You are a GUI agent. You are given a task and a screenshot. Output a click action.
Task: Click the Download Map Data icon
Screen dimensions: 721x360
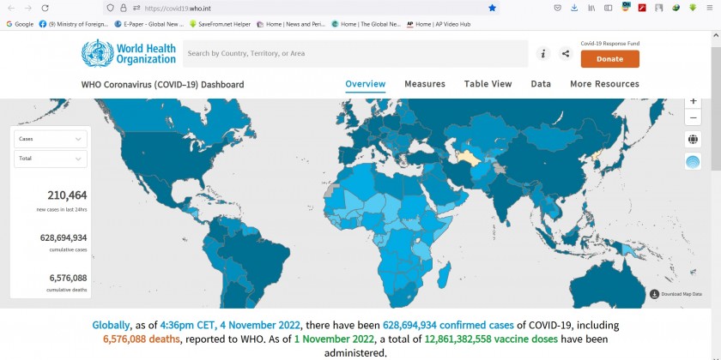point(655,294)
